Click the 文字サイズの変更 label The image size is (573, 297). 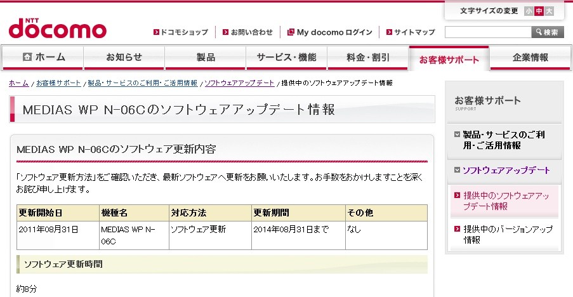489,11
